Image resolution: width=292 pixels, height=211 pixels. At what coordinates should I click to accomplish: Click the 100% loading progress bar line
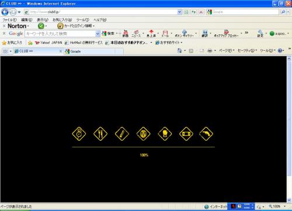tap(143, 147)
